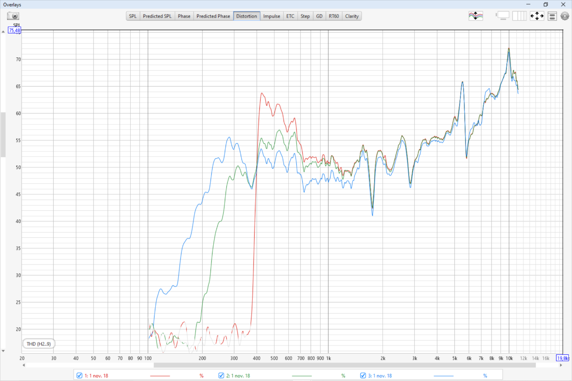Open the THD (H2..9) selector
This screenshot has height=381, width=572.
click(x=39, y=344)
